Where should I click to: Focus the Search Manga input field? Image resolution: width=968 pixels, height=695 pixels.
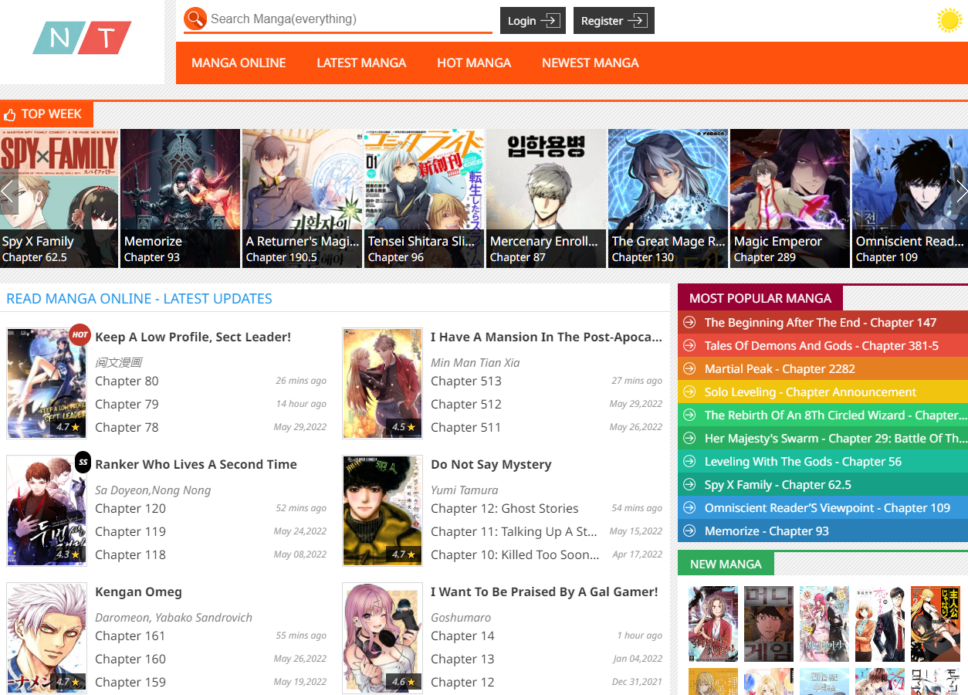[347, 19]
